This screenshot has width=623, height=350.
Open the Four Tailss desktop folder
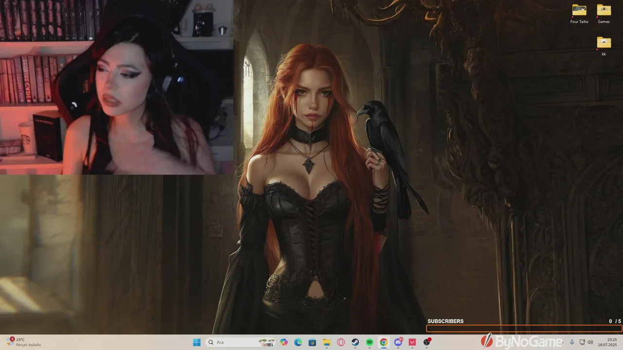pos(579,14)
